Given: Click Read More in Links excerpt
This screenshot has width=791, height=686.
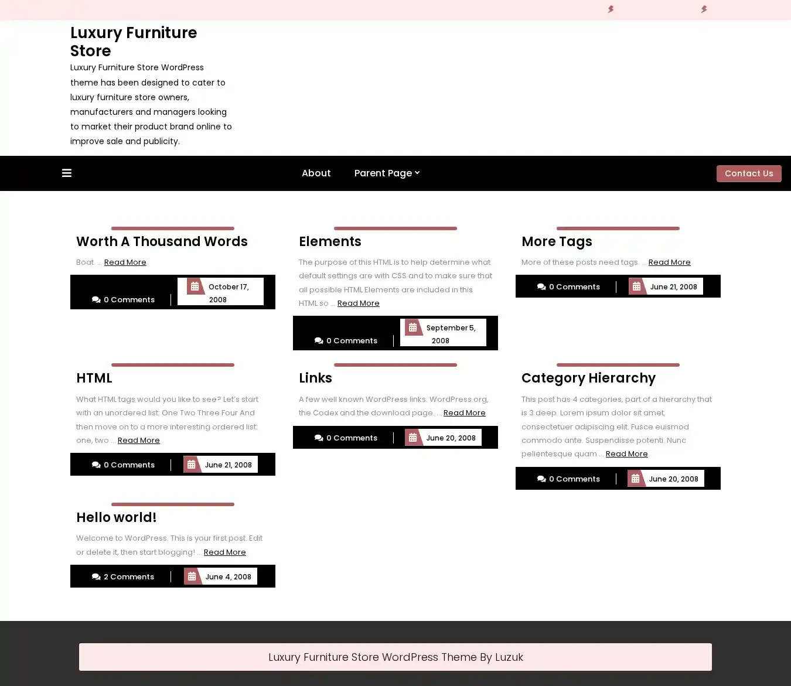Looking at the screenshot, I should tap(465, 412).
